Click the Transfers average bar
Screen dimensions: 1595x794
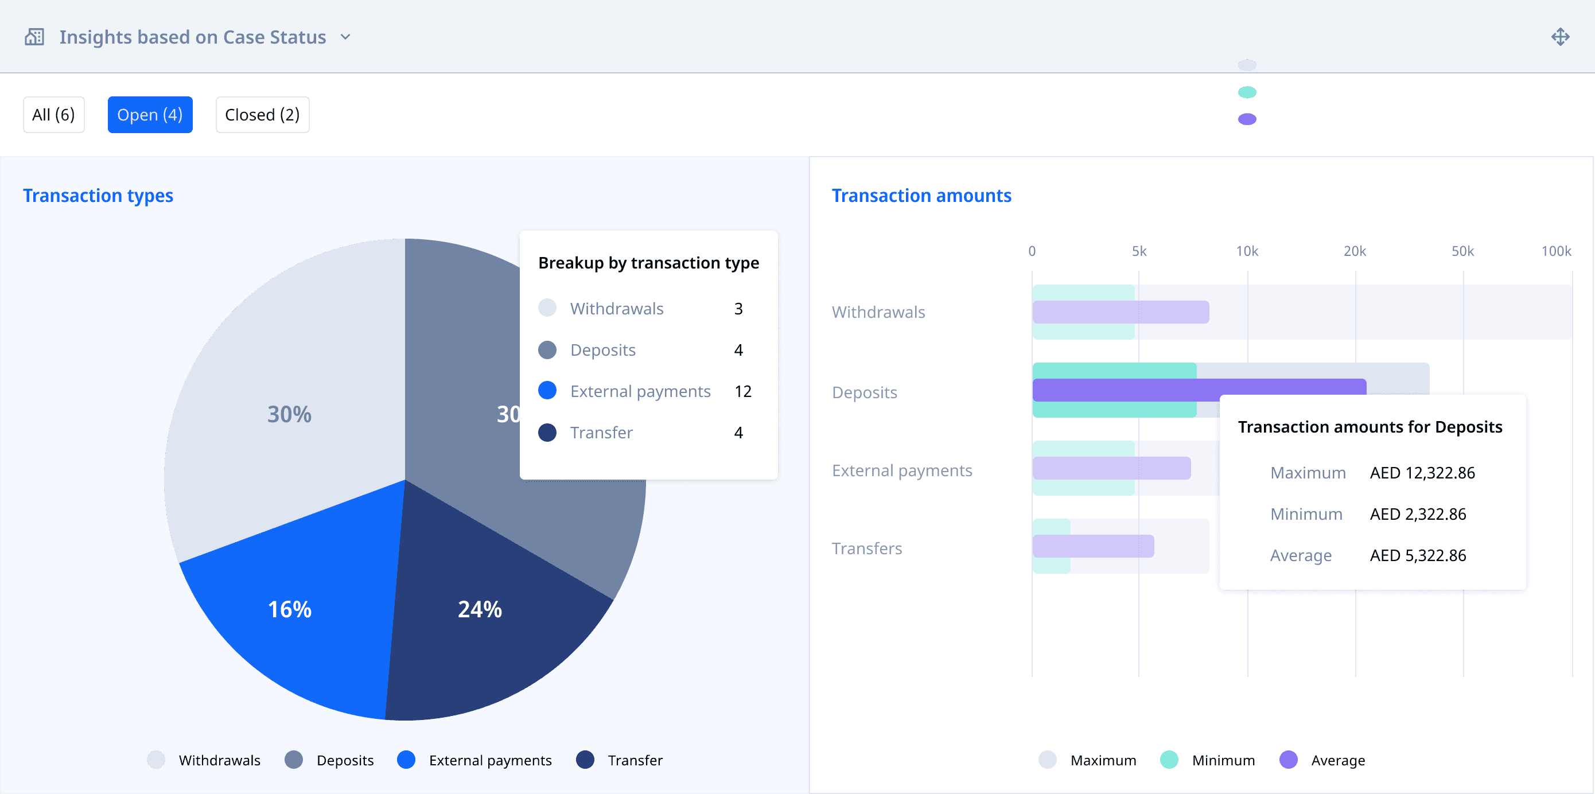pos(1093,546)
